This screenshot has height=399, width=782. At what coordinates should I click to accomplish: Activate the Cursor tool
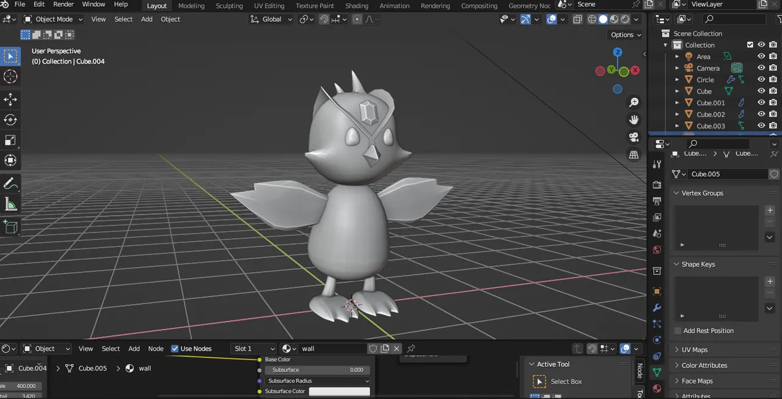[10, 76]
